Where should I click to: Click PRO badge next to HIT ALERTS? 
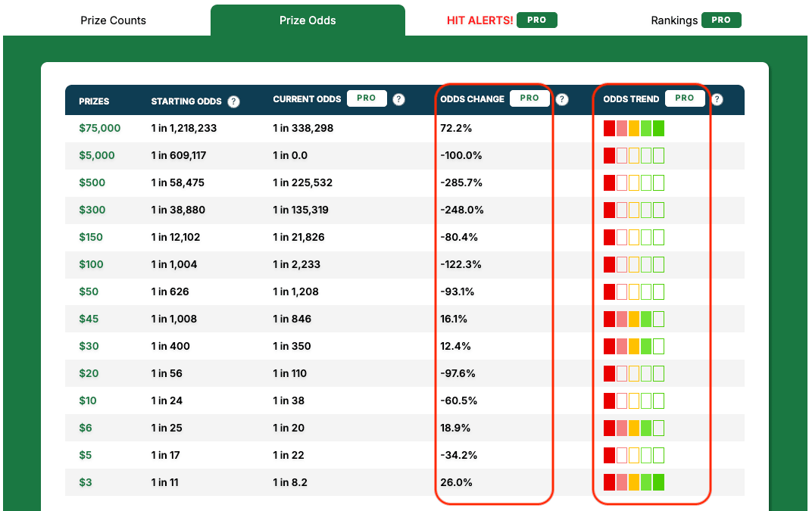point(536,20)
